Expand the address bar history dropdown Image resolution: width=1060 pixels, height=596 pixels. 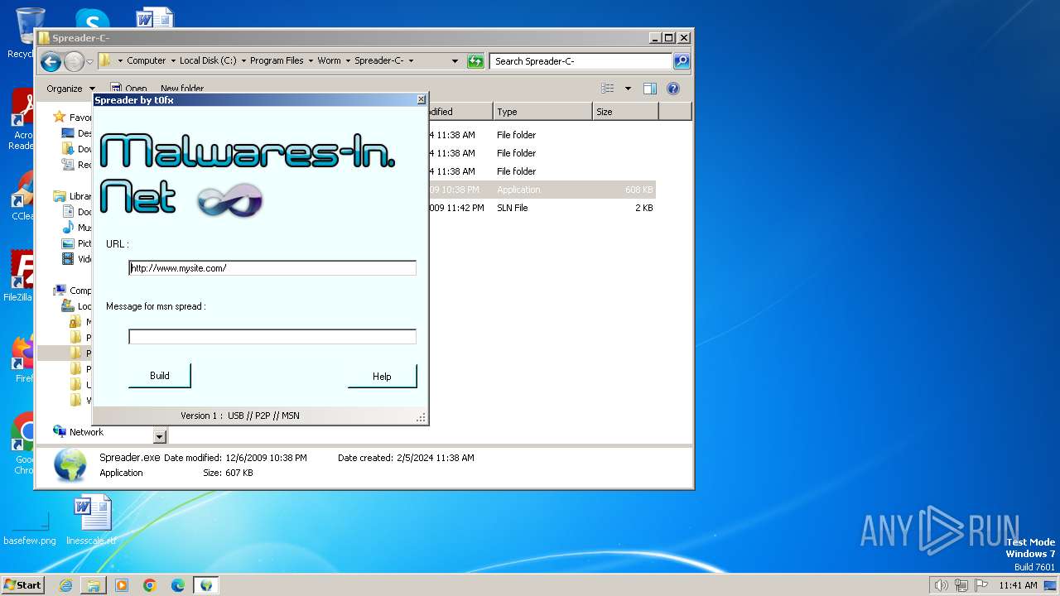coord(455,61)
